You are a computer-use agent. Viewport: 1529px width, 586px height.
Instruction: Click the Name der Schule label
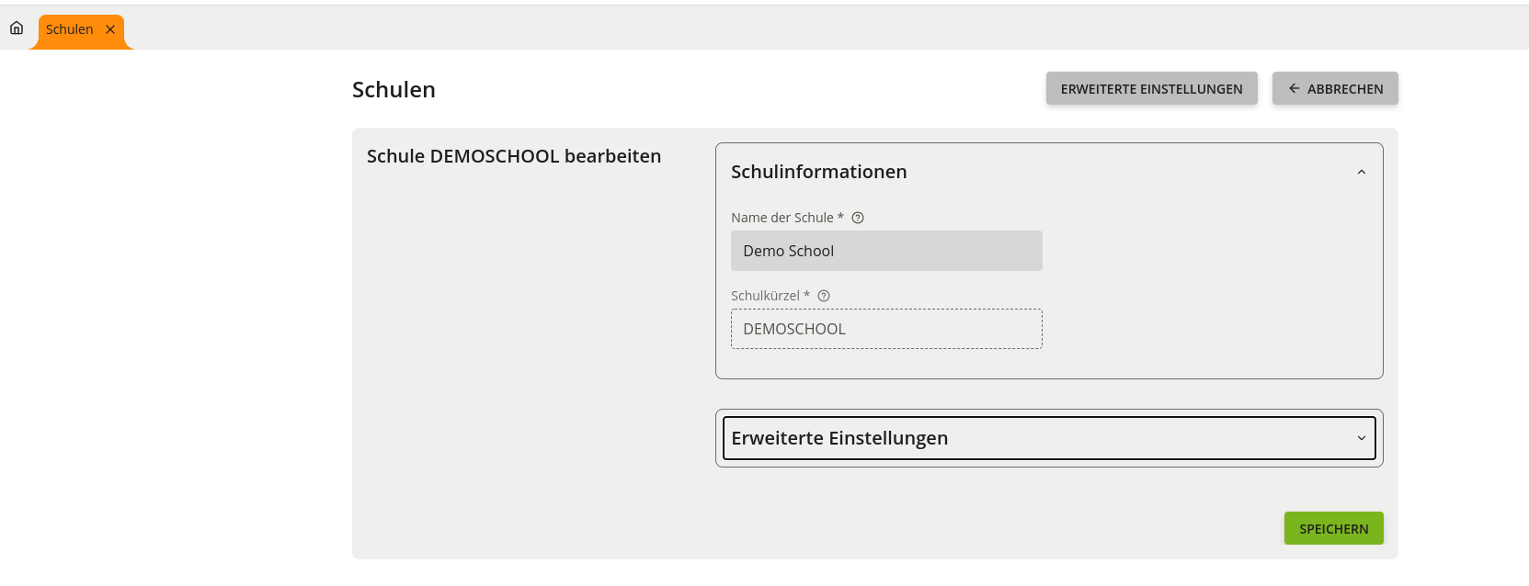782,218
